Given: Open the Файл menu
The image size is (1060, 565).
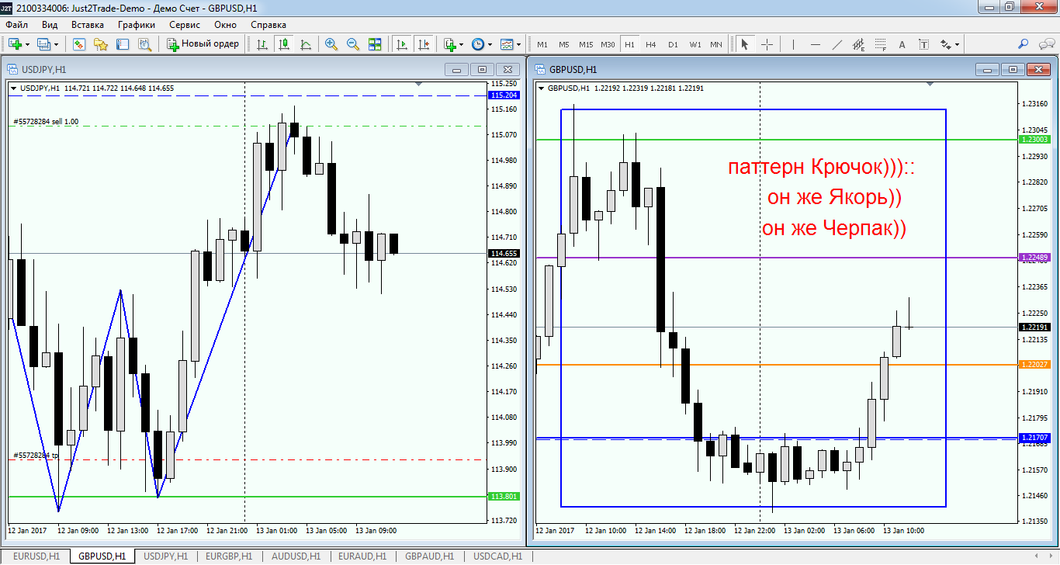Looking at the screenshot, I should (17, 25).
